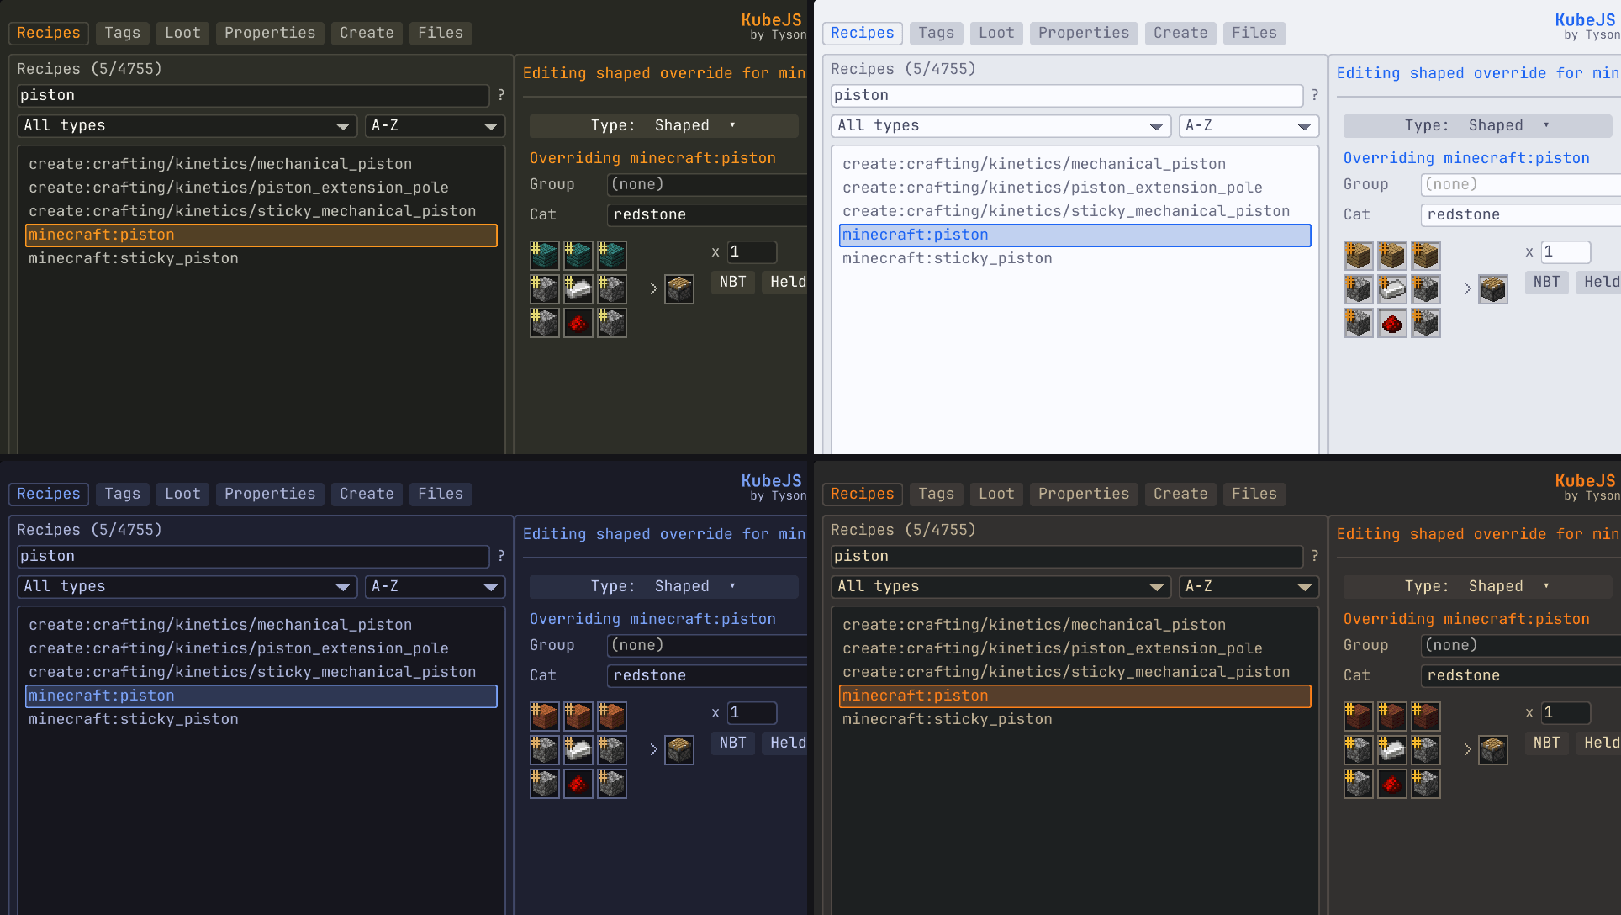Image resolution: width=1621 pixels, height=915 pixels.
Task: Open the A-Z sort dropdown in the top-left dark panel
Action: [435, 126]
